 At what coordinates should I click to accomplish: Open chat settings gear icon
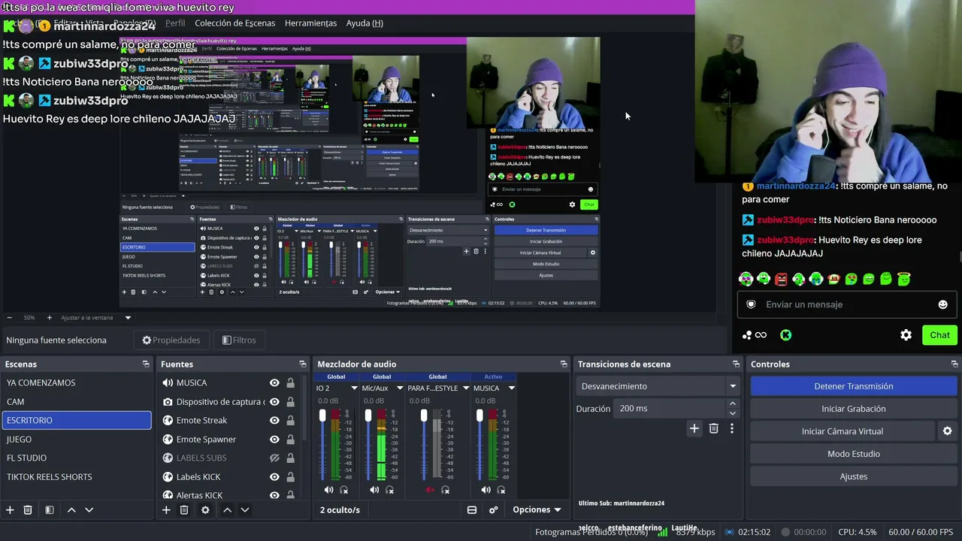(906, 335)
